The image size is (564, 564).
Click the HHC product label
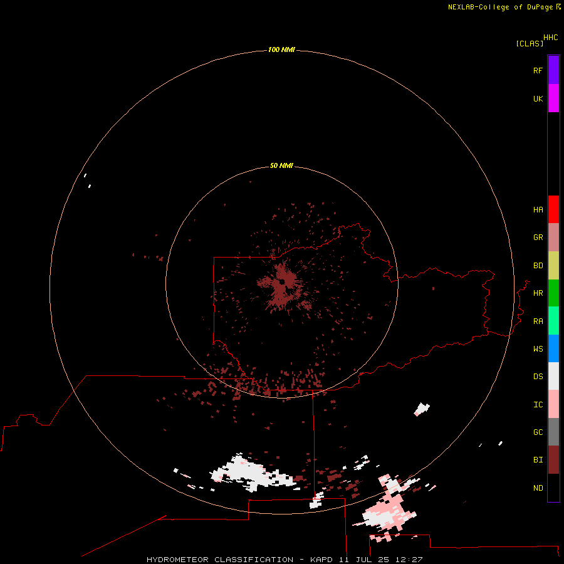point(551,38)
